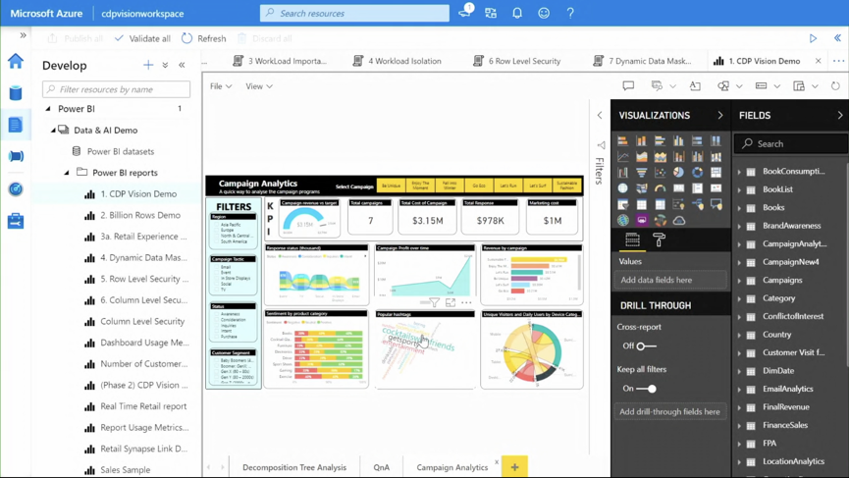Click the add new resource plus icon
This screenshot has height=478, width=850.
(148, 65)
